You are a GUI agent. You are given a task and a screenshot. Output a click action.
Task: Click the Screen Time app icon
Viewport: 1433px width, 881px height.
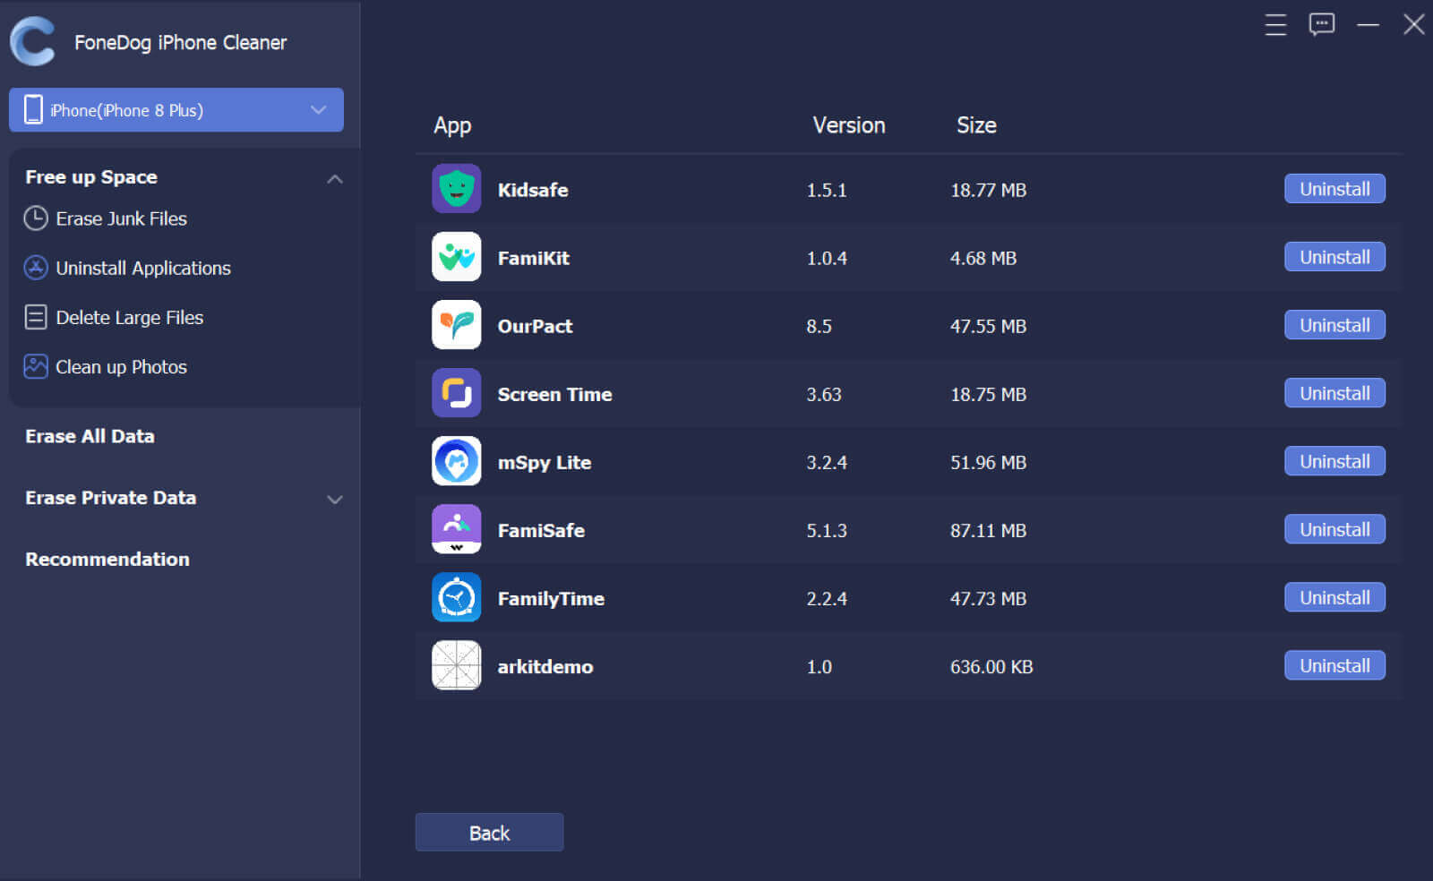(457, 392)
